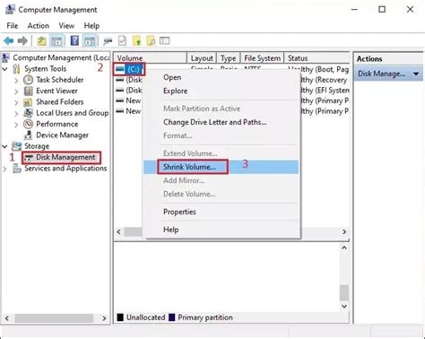Click the Up One Level folder icon

tap(41, 40)
